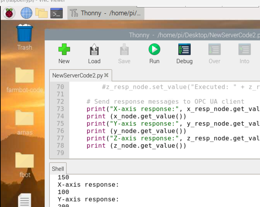The width and height of the screenshot is (260, 207).
Task: Click empty line 71 in the editor
Action: click(x=164, y=94)
